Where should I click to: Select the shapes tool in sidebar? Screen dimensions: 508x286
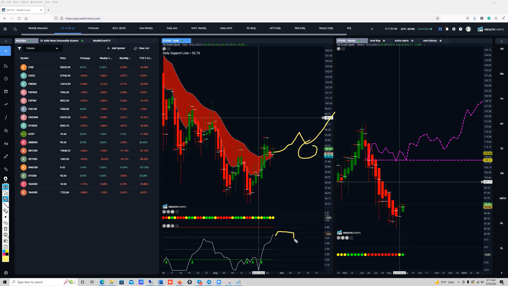click(6, 130)
